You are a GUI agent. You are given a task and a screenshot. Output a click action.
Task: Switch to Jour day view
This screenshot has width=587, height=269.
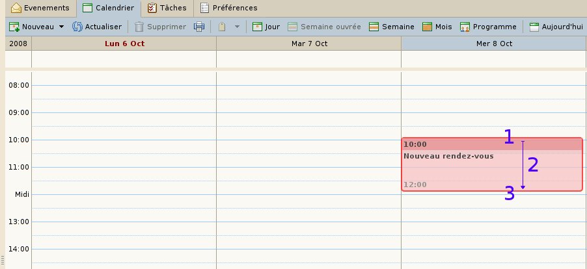click(x=266, y=27)
